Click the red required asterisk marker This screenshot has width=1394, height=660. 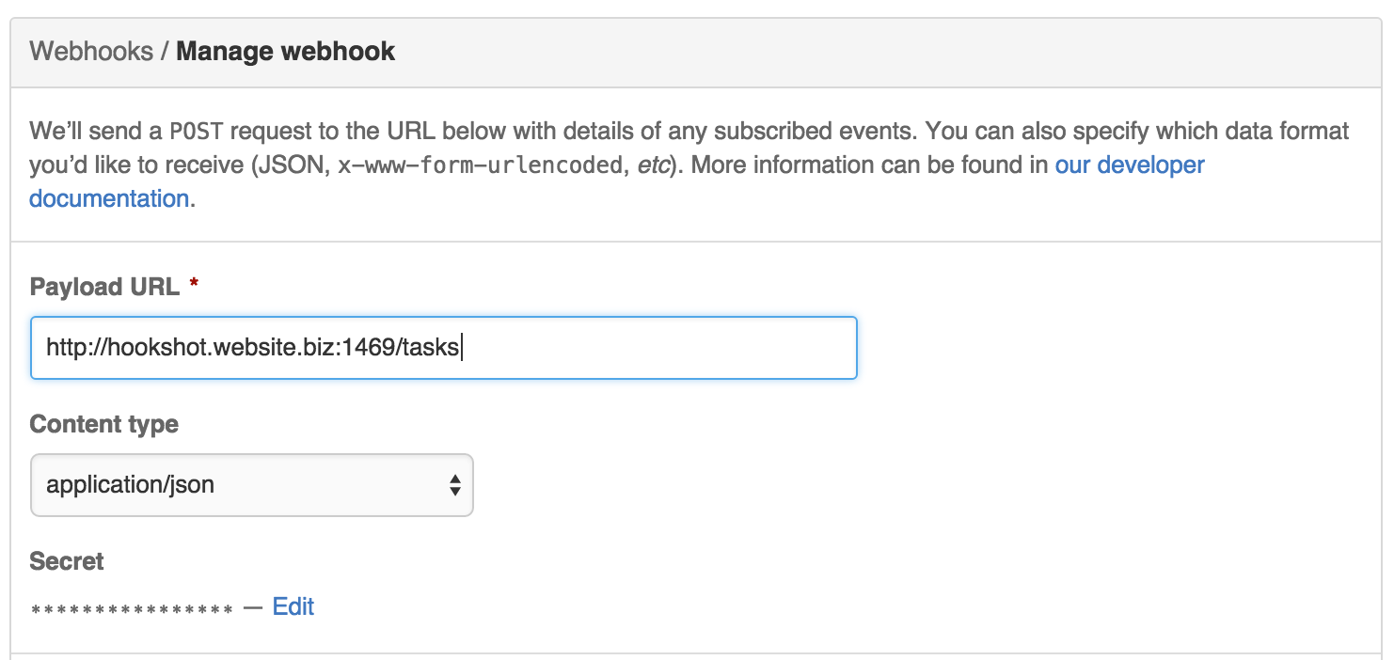[194, 286]
